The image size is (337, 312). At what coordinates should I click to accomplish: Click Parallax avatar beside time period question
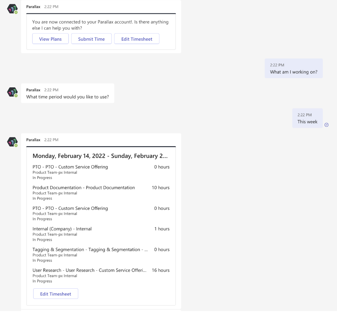click(x=12, y=92)
